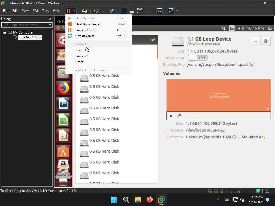Click the 10:16 AM clock indicator
The width and height of the screenshot is (275, 206).
coord(255,28)
